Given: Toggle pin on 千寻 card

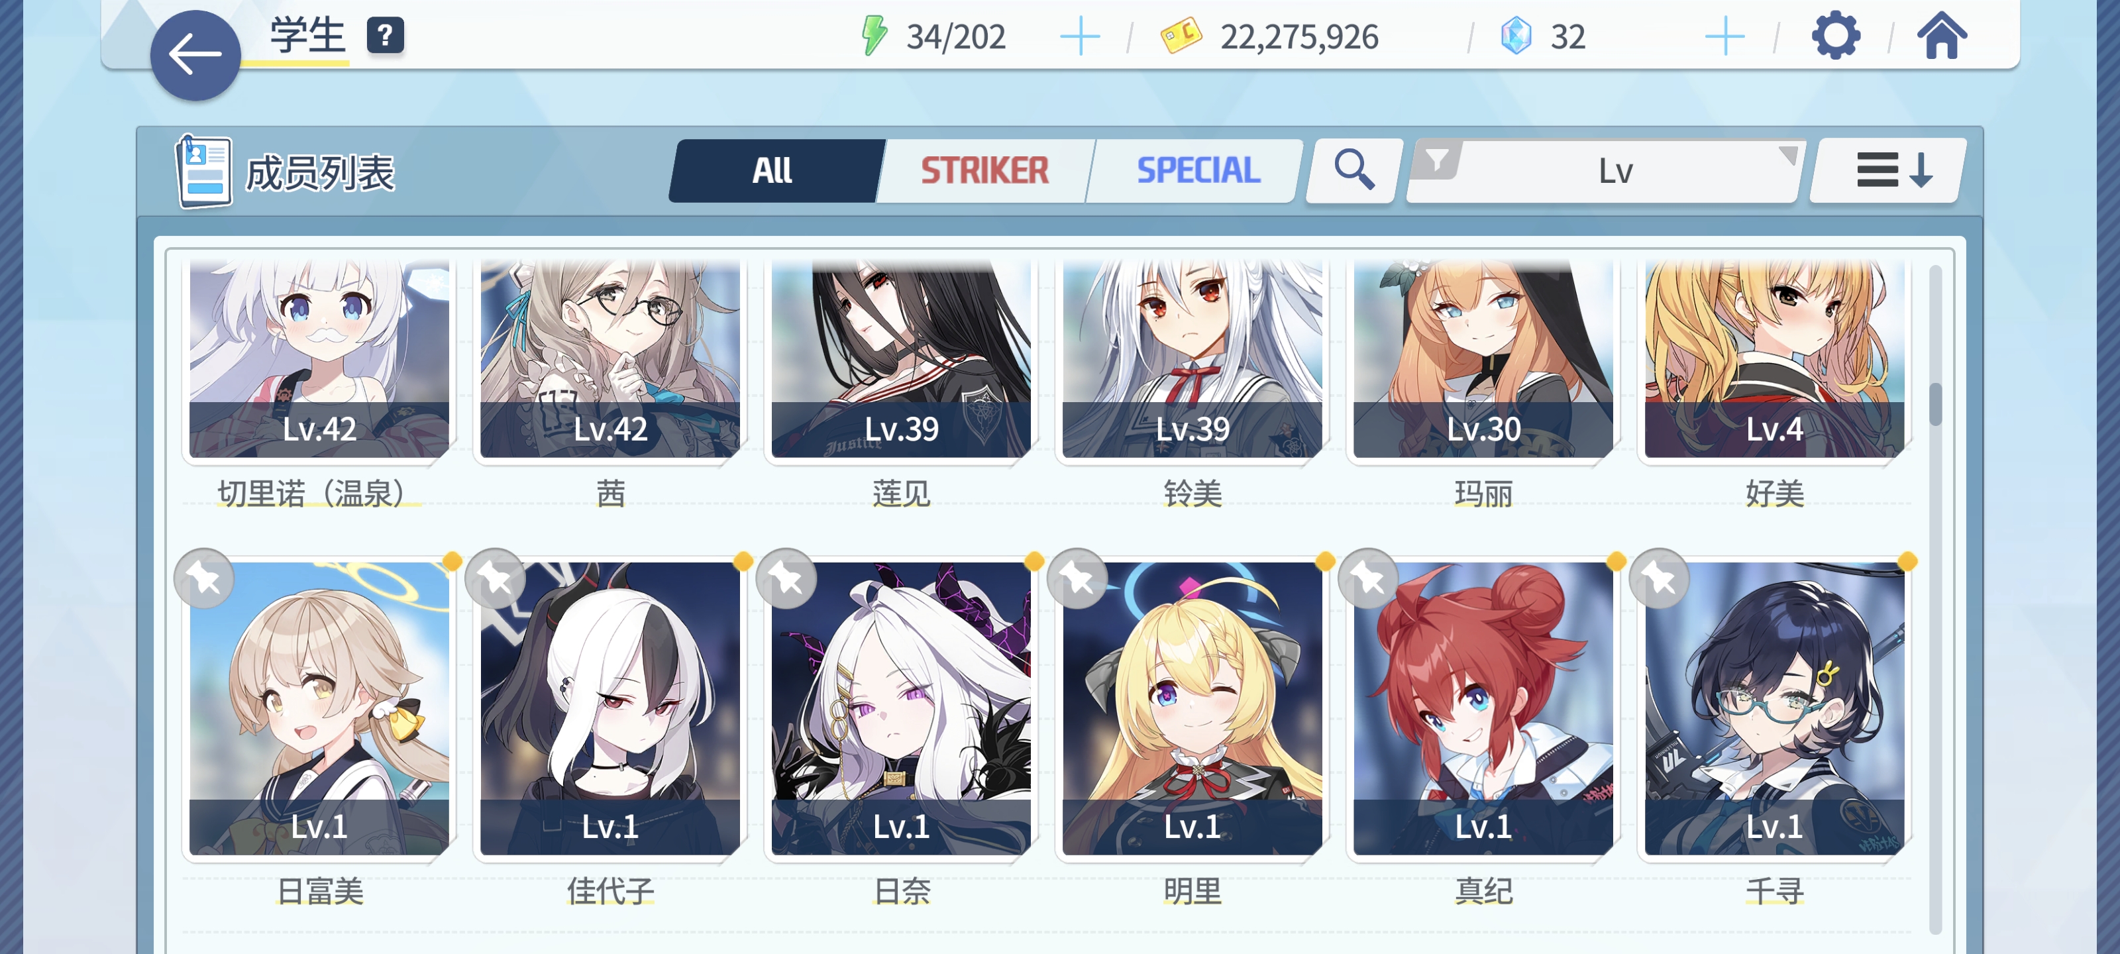Looking at the screenshot, I should pos(1659,578).
